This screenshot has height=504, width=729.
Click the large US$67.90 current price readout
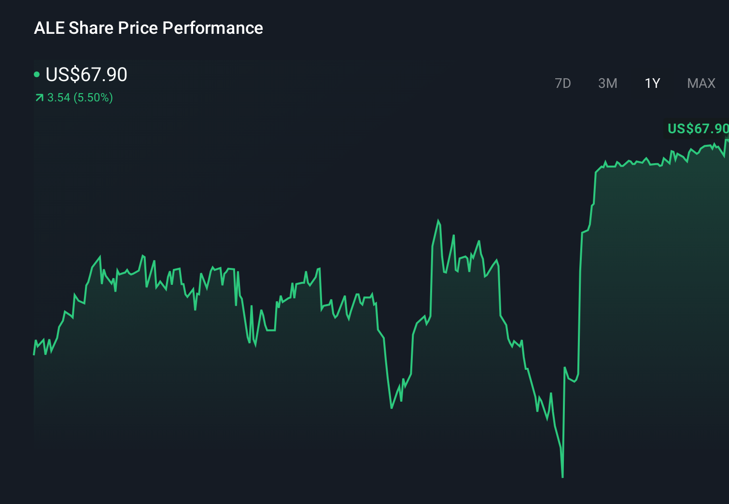[x=86, y=75]
